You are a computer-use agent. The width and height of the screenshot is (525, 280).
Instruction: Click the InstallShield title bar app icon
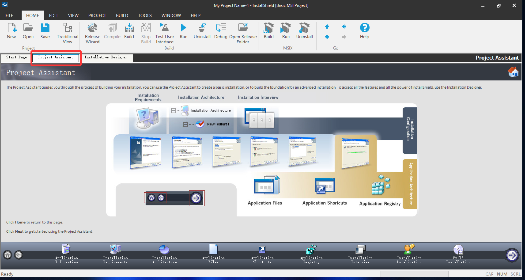point(5,4)
